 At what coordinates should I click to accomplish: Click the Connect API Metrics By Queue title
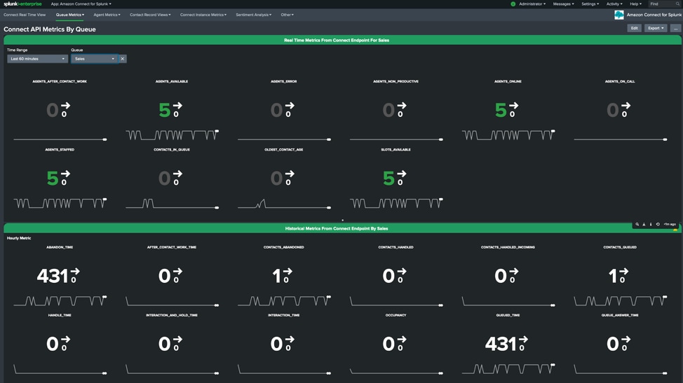tap(50, 29)
